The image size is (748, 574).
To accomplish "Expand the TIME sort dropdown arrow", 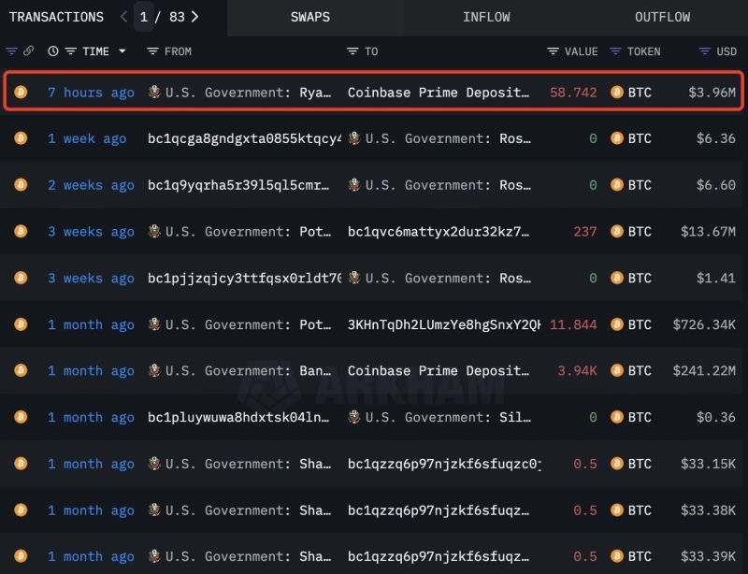I will [122, 51].
